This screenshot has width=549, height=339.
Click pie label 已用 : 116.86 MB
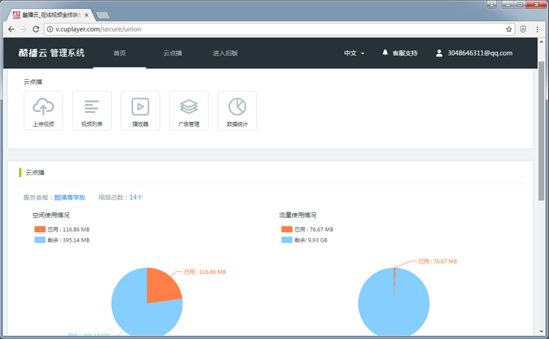205,272
